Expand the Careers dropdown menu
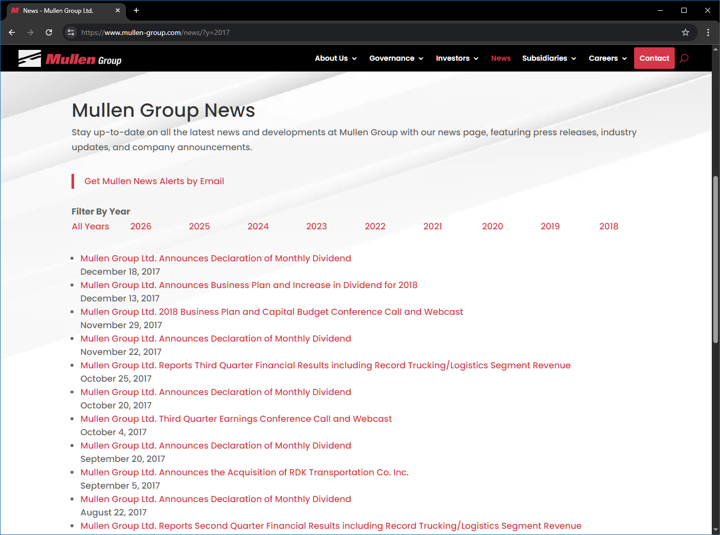 point(608,58)
